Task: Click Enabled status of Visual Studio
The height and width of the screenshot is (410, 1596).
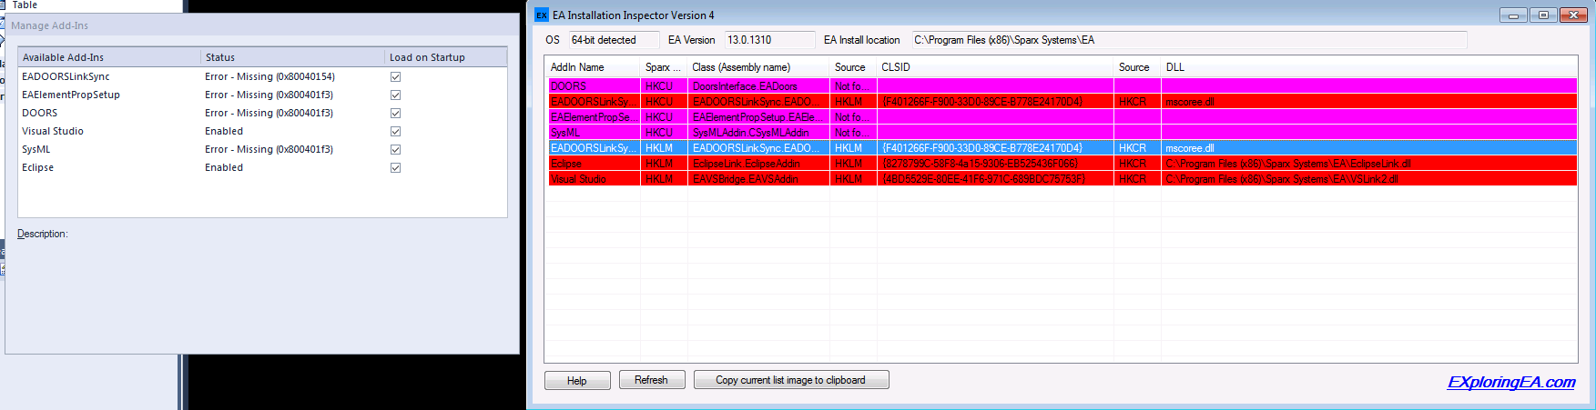Action: click(x=224, y=131)
